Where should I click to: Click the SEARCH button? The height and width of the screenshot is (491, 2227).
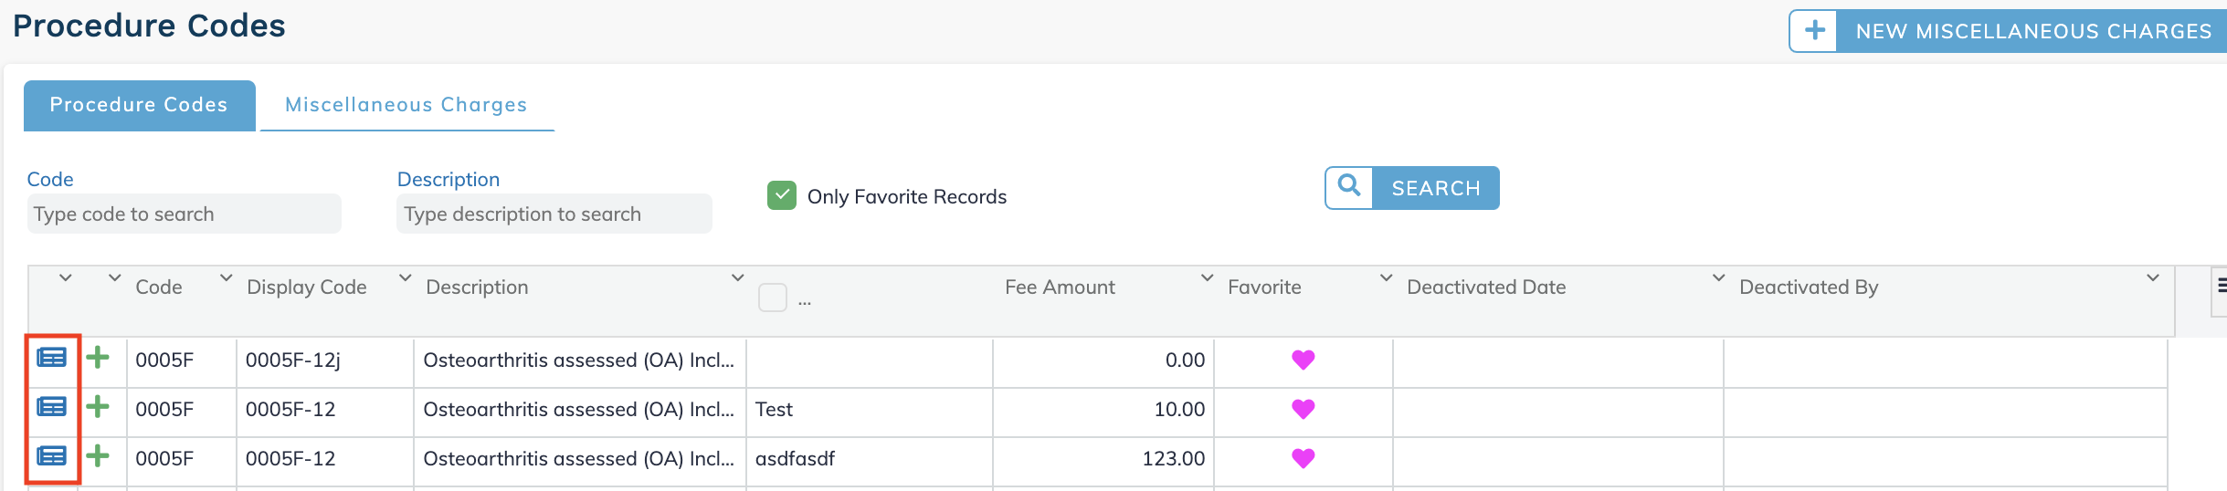tap(1412, 188)
